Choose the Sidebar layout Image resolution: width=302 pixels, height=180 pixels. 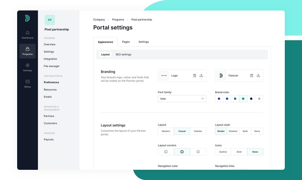tap(198, 131)
